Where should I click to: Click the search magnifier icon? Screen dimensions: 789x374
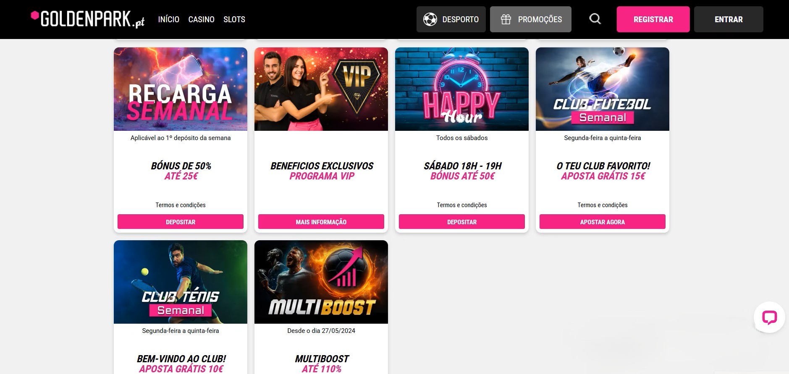click(595, 19)
